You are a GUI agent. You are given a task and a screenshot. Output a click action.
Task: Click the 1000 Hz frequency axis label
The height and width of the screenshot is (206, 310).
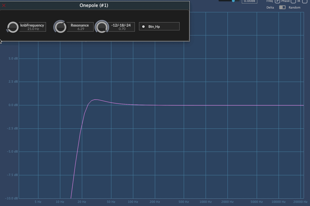click(206, 202)
